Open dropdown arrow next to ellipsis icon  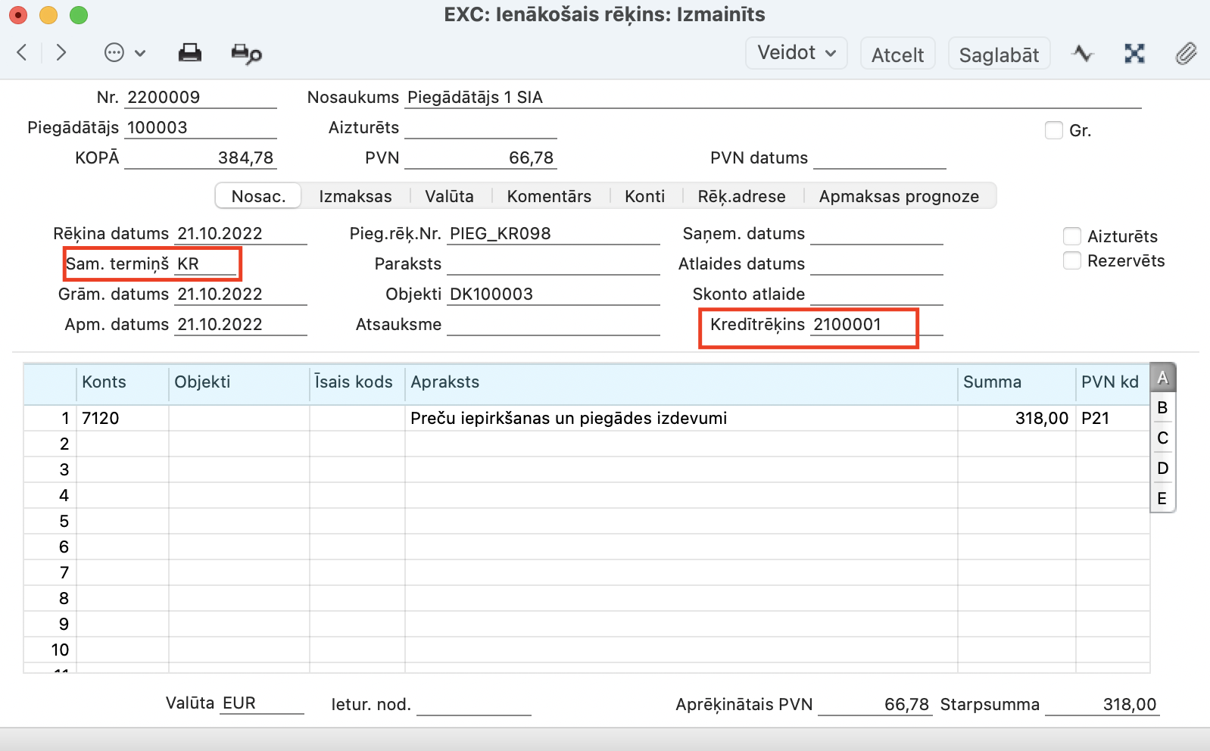(x=140, y=53)
